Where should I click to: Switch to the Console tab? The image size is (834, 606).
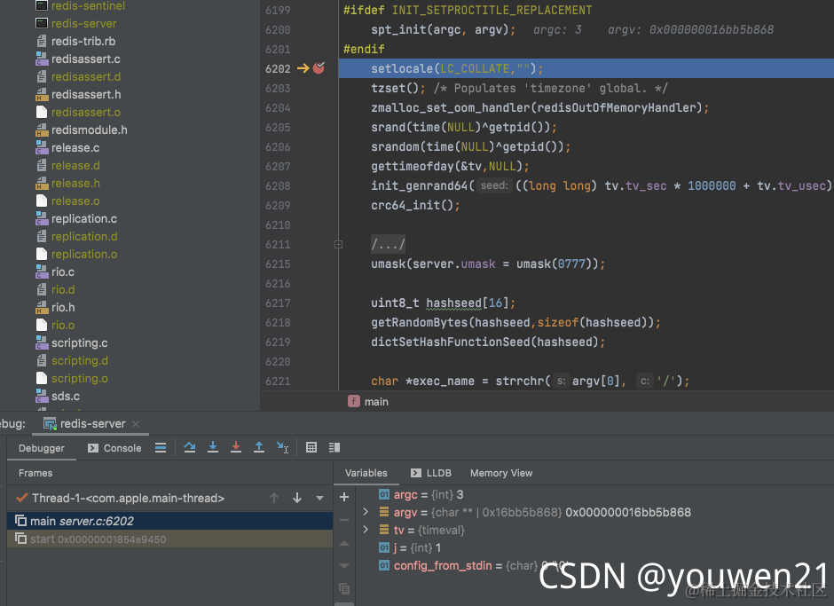pyautogui.click(x=114, y=448)
